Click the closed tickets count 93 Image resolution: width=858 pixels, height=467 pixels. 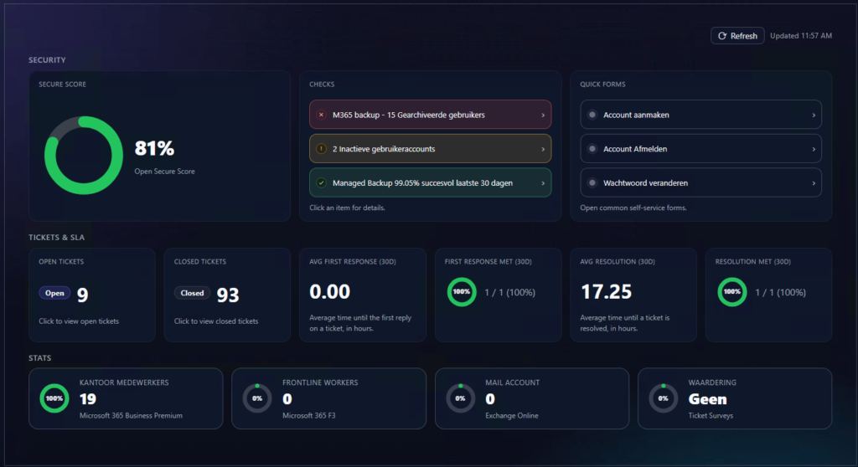[x=228, y=295]
